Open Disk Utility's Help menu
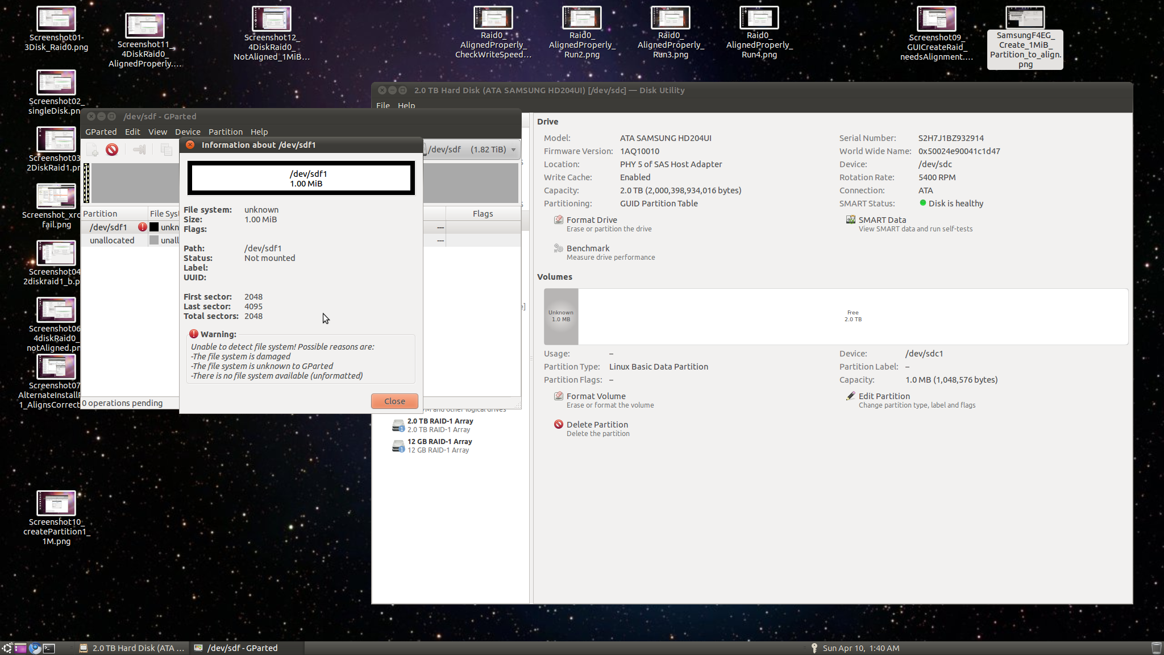Viewport: 1164px width, 655px height. click(406, 106)
